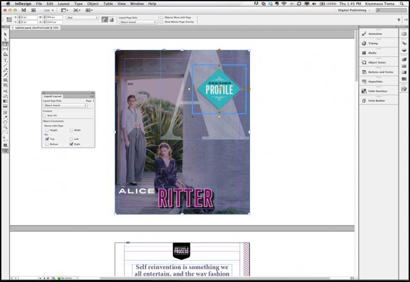The image size is (410, 282).
Task: Enable Resize with Page Width
Action: point(71,130)
